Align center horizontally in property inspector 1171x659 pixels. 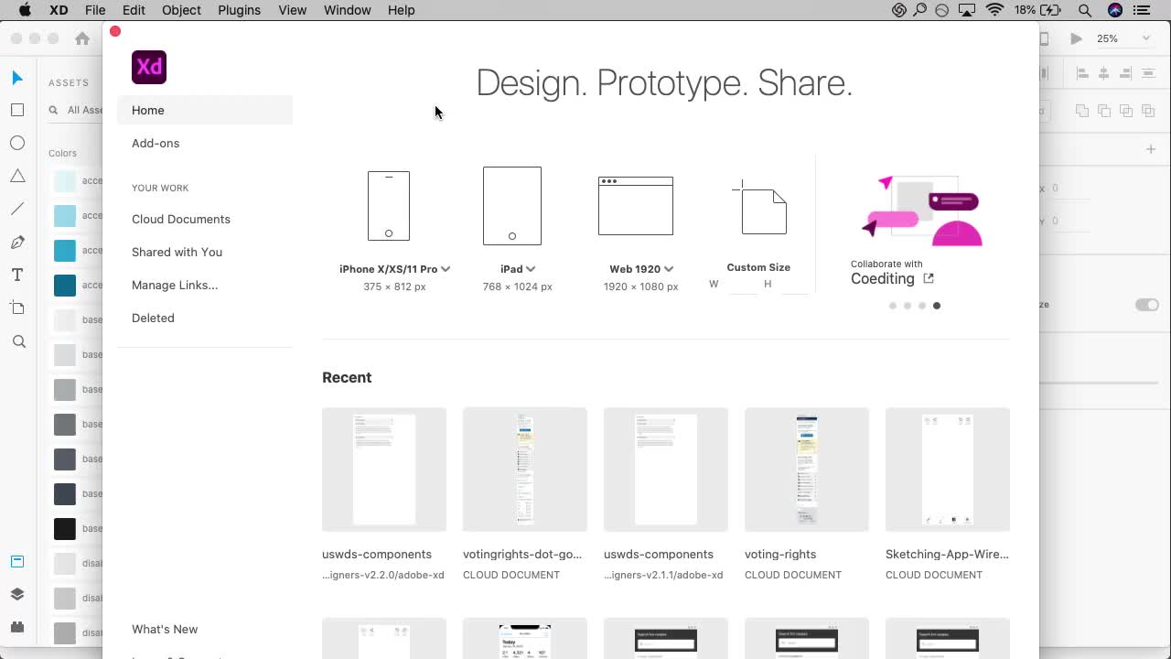pos(1104,73)
